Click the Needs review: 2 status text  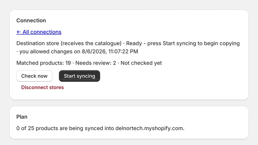pos(95,63)
